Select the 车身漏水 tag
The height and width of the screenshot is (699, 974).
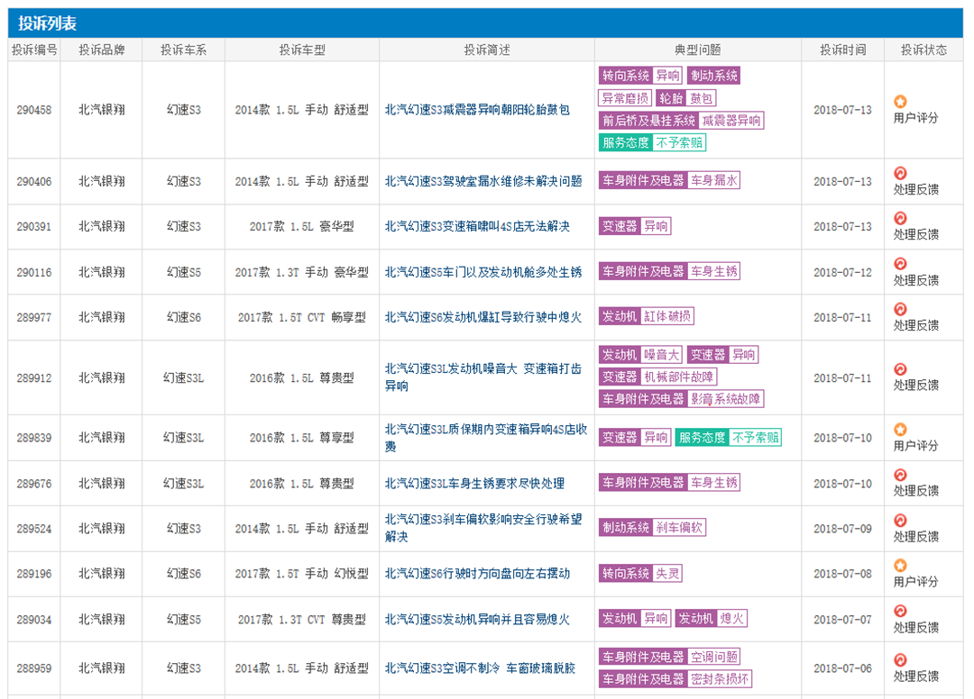(x=714, y=180)
